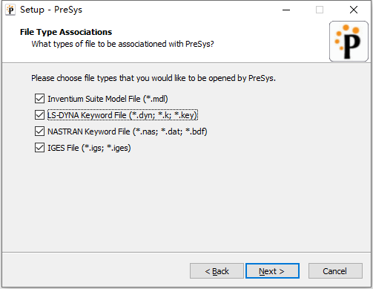373x289 pixels.
Task: Click the PreSys logo in the header
Action: [349, 41]
